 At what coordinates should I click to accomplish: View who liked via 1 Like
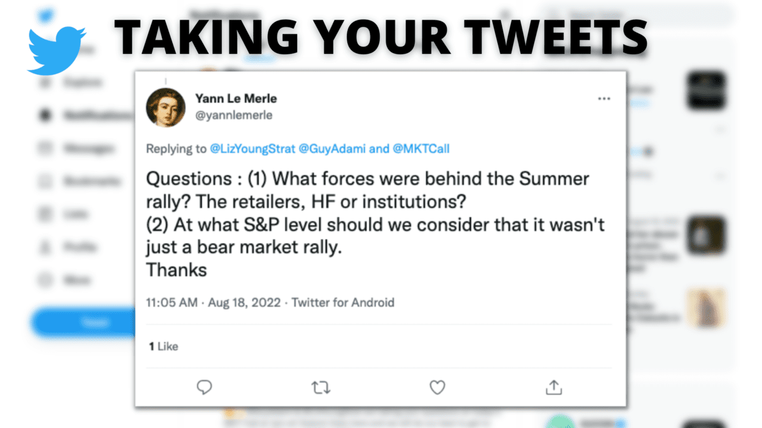coord(164,346)
